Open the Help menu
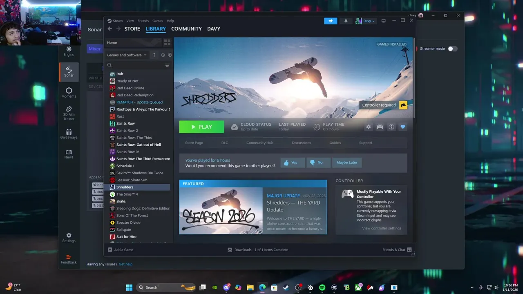Viewport: 523px width, 294px height. click(x=170, y=21)
